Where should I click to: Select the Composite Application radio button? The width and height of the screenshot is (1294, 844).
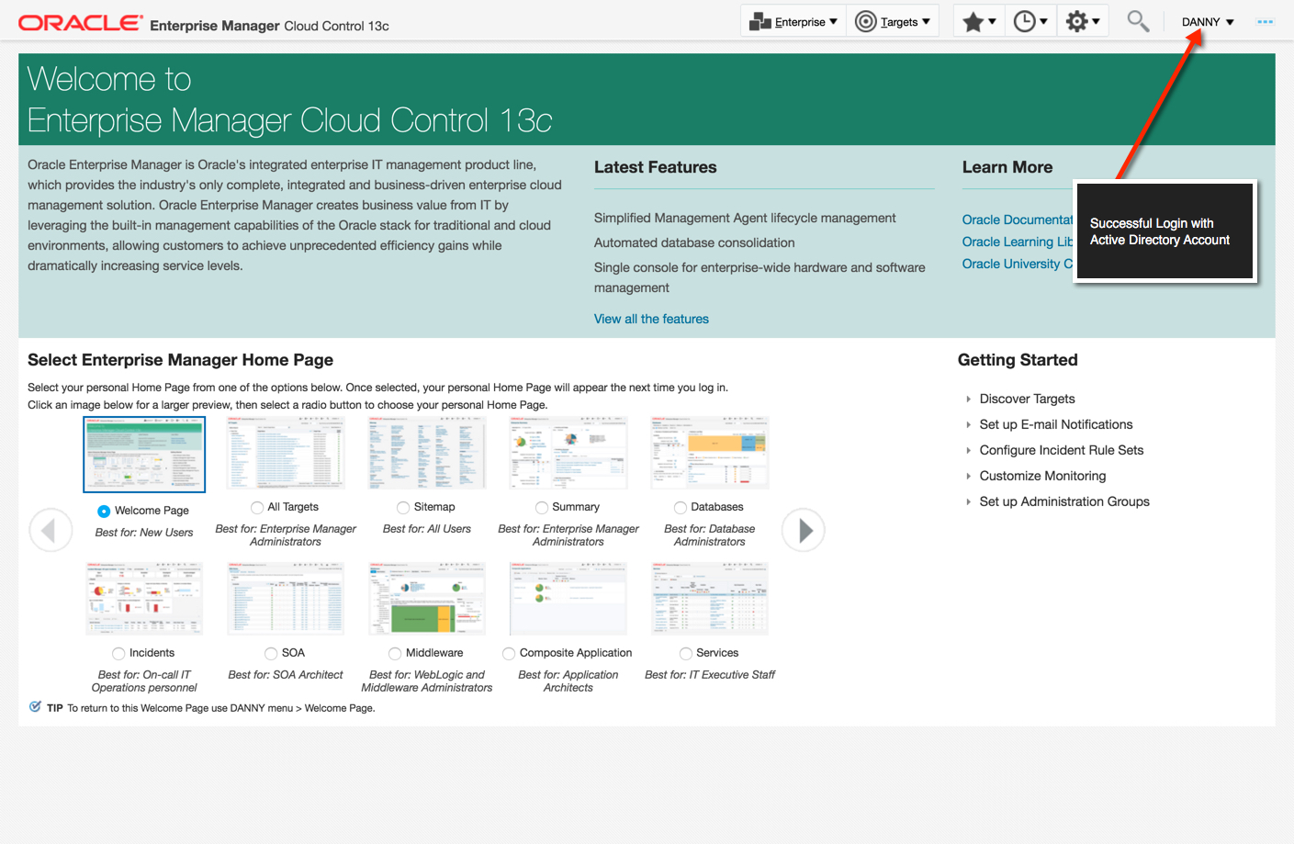(x=509, y=654)
